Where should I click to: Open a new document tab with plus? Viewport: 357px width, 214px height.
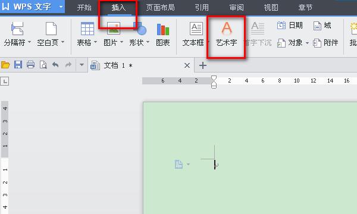pos(203,65)
